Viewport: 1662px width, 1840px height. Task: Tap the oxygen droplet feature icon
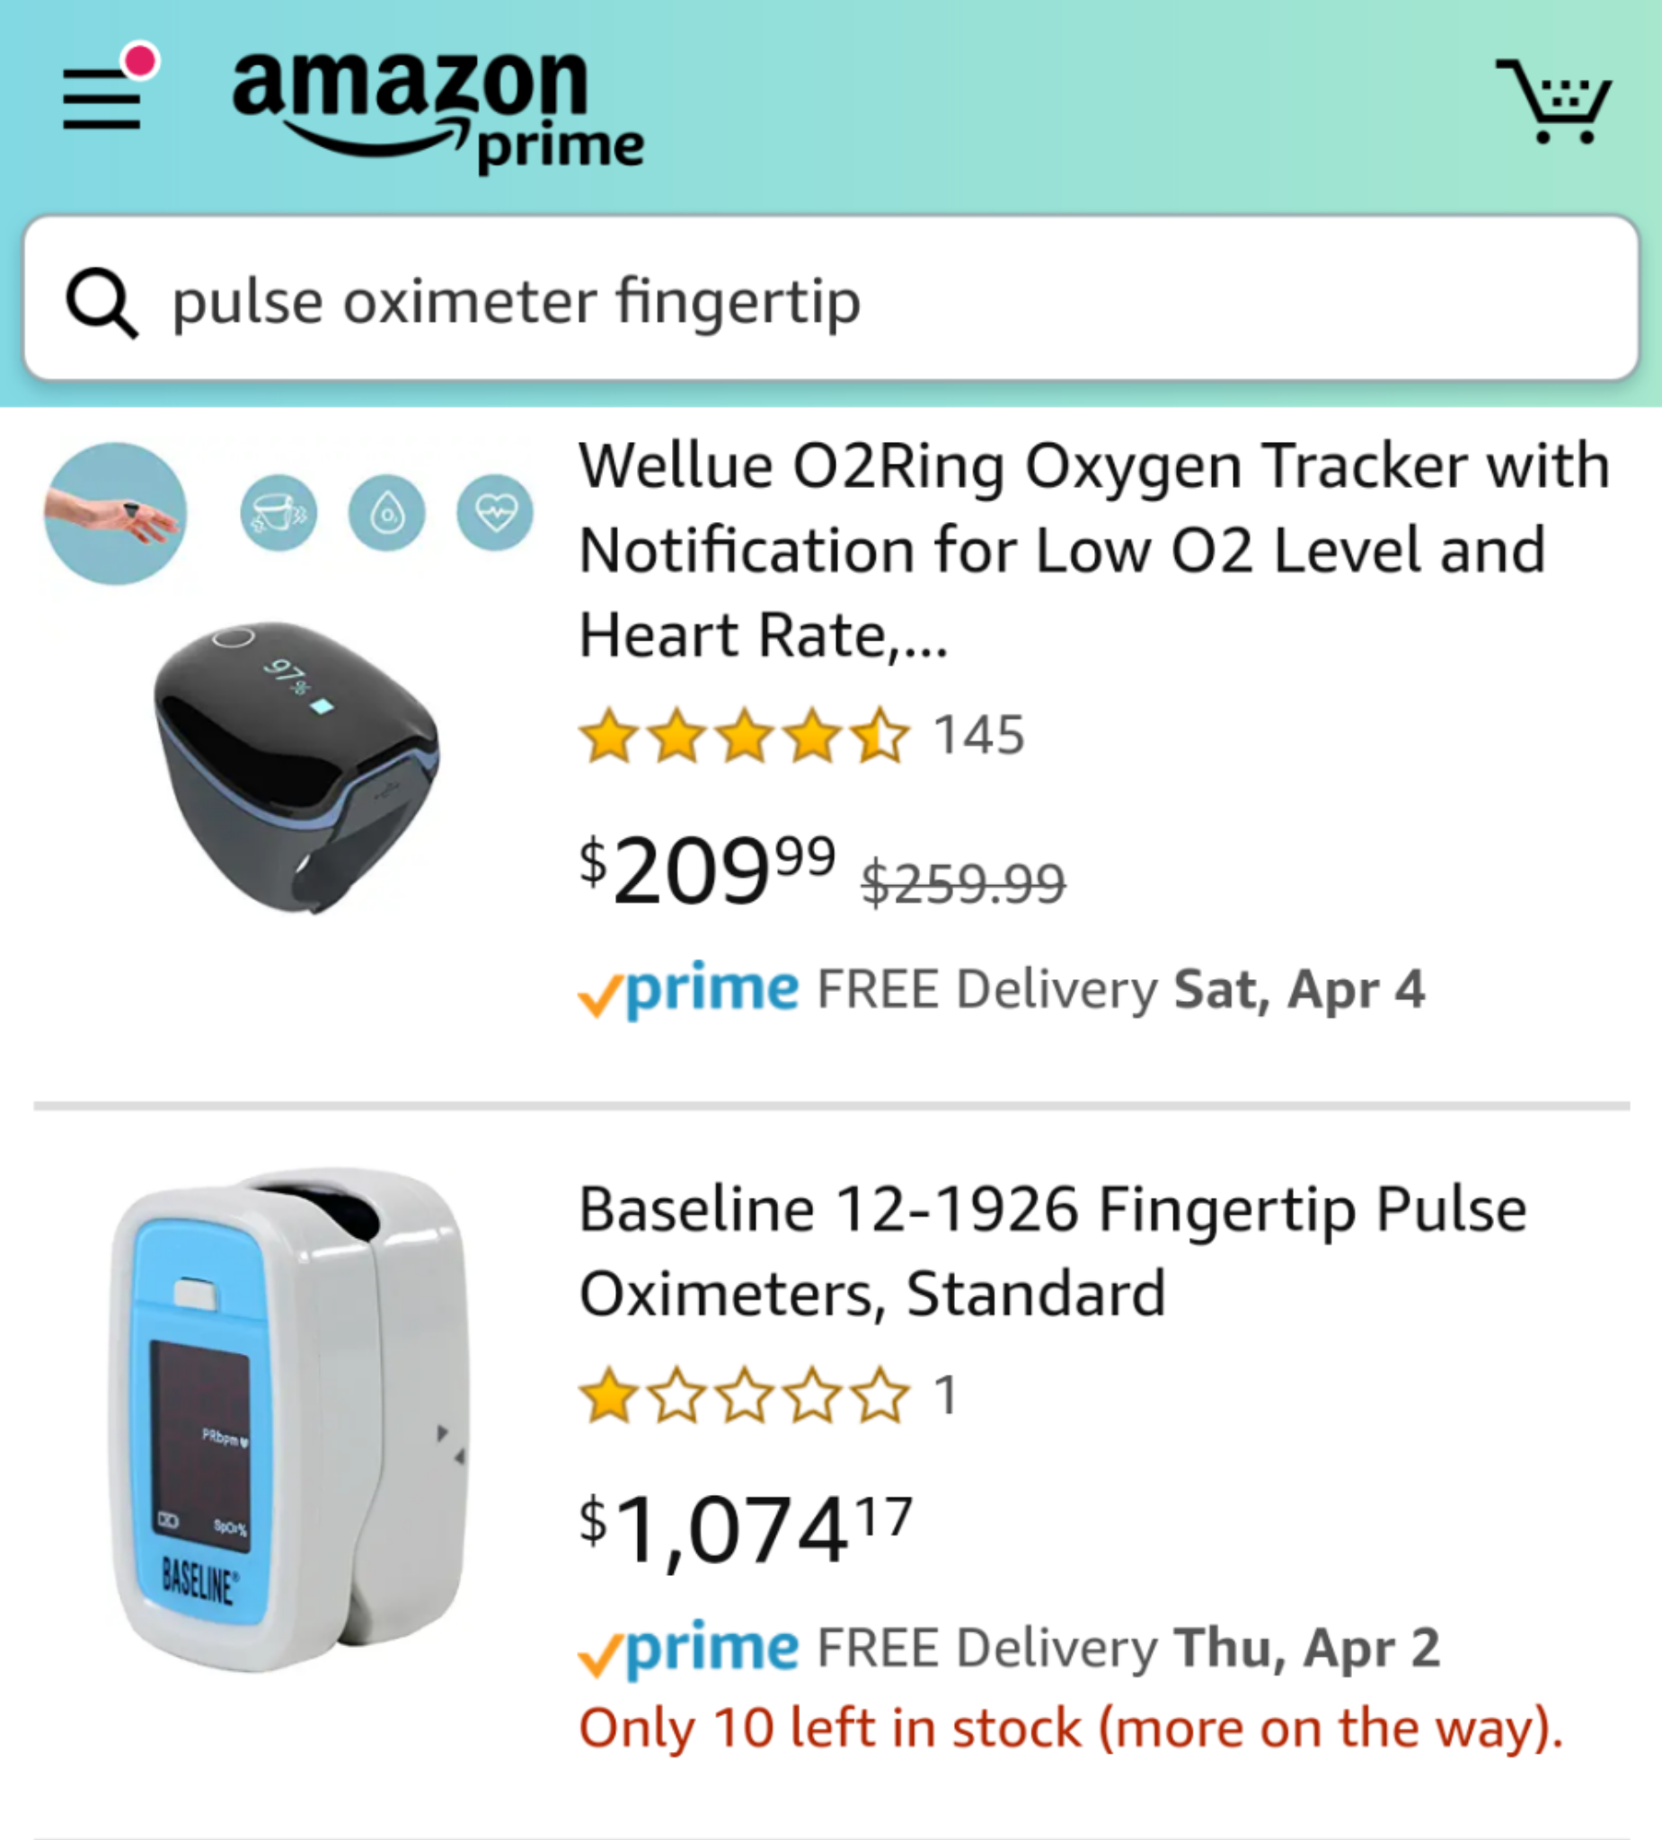pyautogui.click(x=386, y=514)
